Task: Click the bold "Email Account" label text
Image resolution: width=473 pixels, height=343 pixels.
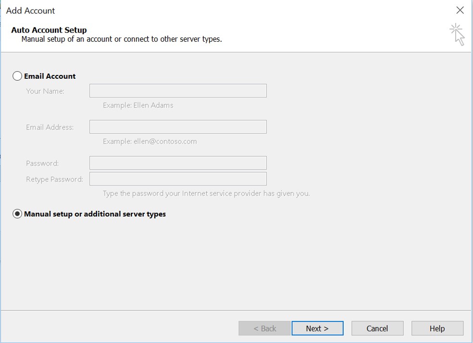Action: [x=50, y=76]
